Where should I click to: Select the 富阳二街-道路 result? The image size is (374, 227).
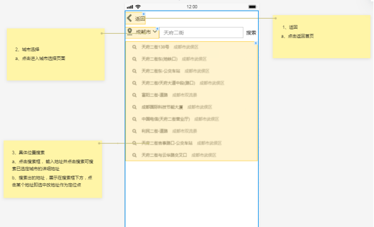pyautogui.click(x=155, y=95)
